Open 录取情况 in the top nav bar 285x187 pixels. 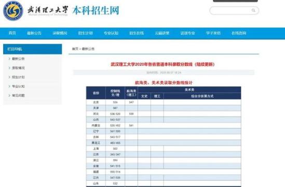(60, 33)
